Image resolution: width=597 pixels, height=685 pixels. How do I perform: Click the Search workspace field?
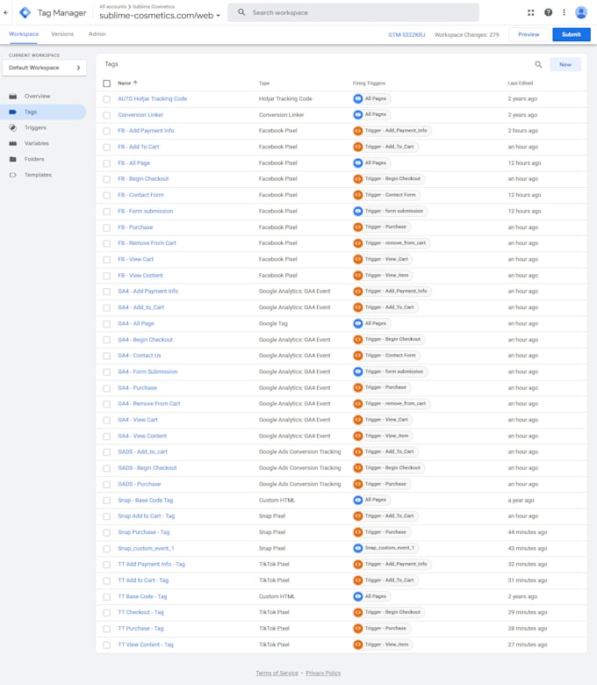(353, 12)
